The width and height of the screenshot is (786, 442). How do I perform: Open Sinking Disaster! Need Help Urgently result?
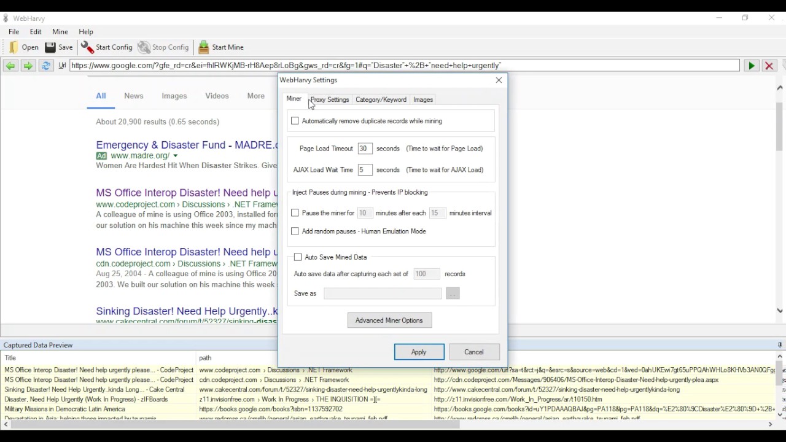(x=187, y=311)
